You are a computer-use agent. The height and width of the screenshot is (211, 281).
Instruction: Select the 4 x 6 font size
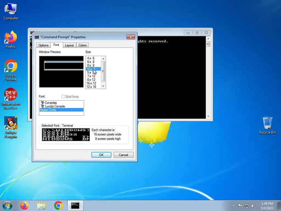coord(93,58)
